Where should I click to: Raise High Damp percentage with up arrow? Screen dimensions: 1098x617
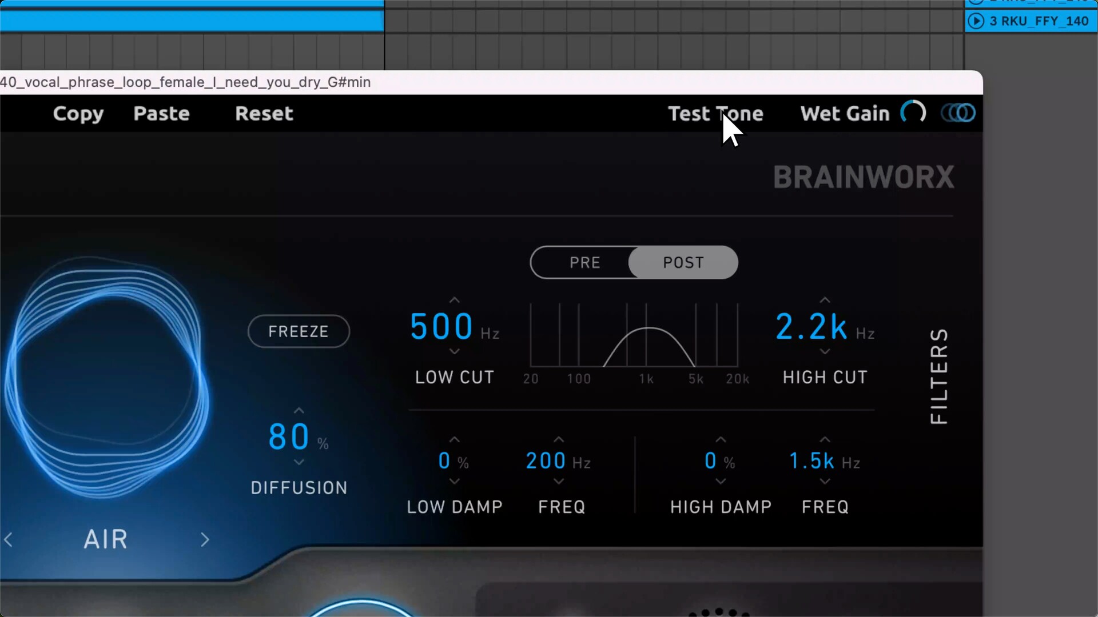pos(721,440)
